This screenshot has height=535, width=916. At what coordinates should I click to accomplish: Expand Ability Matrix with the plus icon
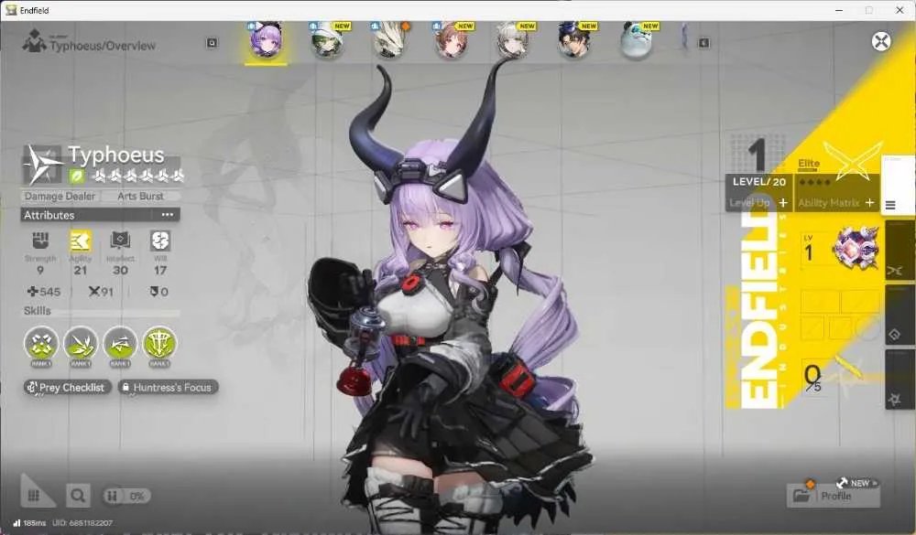tap(870, 202)
